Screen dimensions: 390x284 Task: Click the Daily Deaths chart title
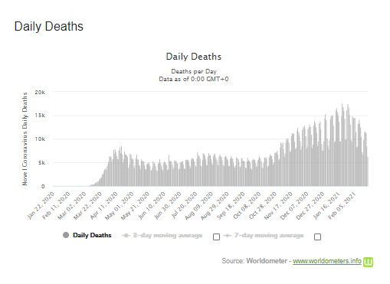point(194,57)
